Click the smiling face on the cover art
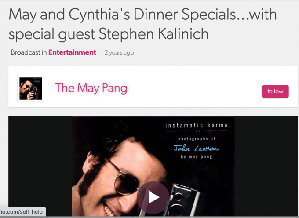The height and width of the screenshot is (218, 299). point(122,177)
